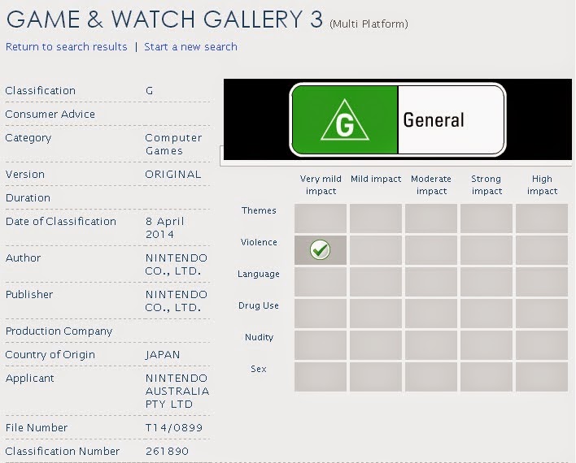Click the Drug Use strong impact cell

click(487, 314)
